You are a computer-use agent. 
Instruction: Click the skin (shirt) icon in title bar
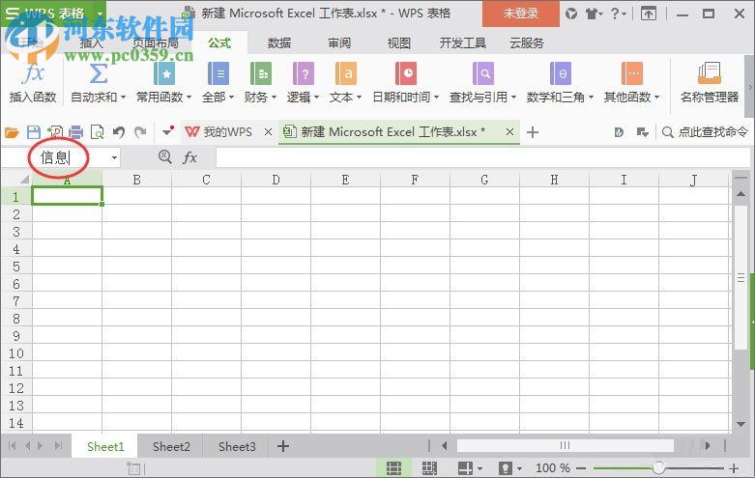coord(592,14)
